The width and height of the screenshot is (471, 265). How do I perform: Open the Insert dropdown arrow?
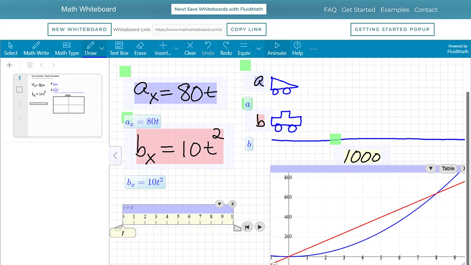(x=176, y=49)
